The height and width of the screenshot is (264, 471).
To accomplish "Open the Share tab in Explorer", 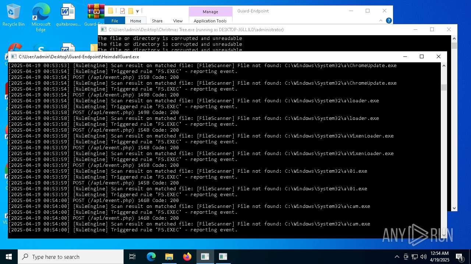I will pyautogui.click(x=157, y=21).
